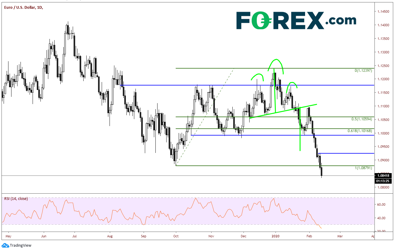395x250 pixels.
Task: Click the Feb label on time axis
Action: click(x=309, y=237)
